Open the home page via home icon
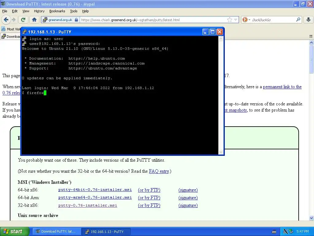This screenshot has height=236, width=314. pos(34,20)
